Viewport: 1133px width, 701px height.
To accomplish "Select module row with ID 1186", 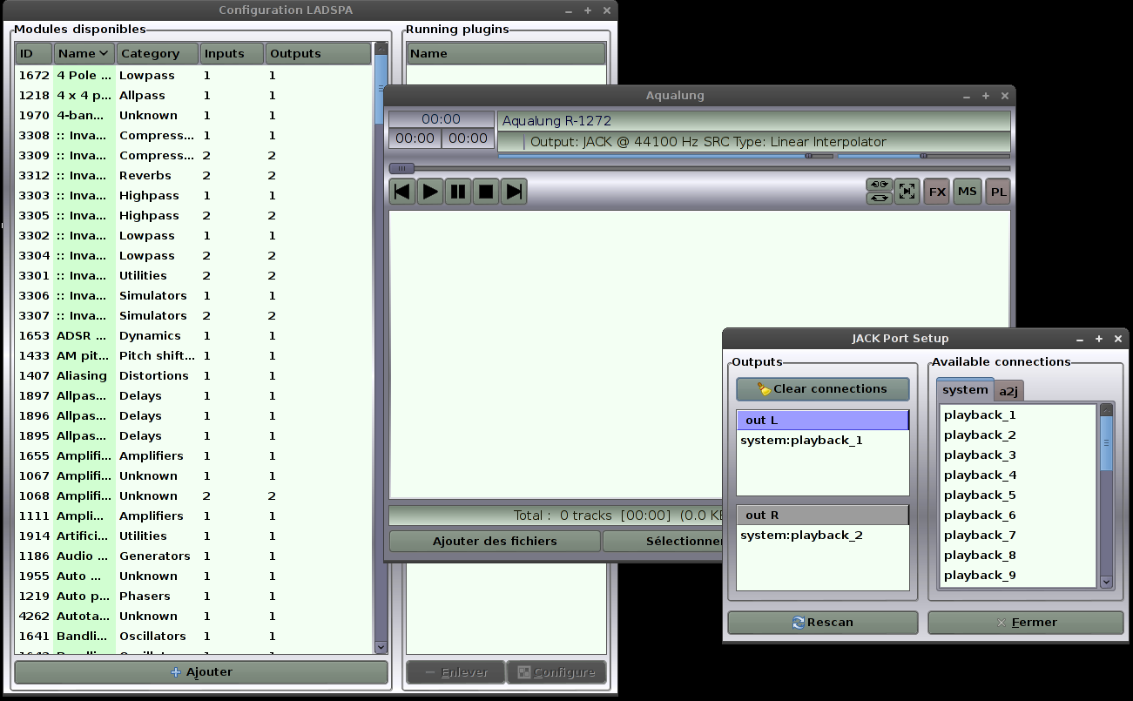I will point(194,556).
